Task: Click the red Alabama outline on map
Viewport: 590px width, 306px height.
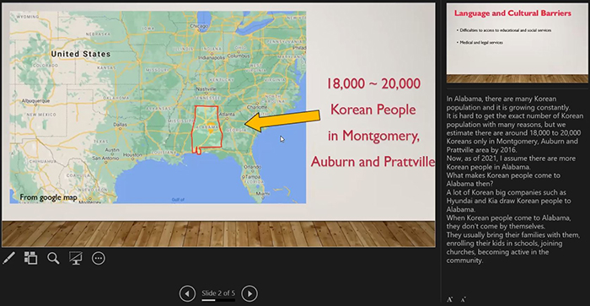Action: tap(206, 129)
